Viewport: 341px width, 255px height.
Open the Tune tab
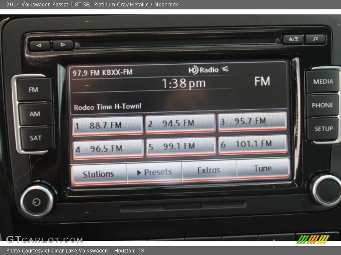point(263,168)
